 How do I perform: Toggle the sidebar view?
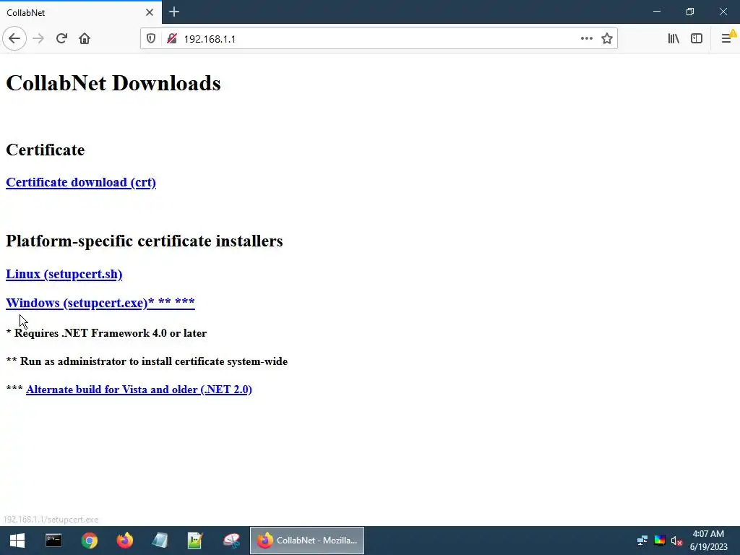(697, 39)
